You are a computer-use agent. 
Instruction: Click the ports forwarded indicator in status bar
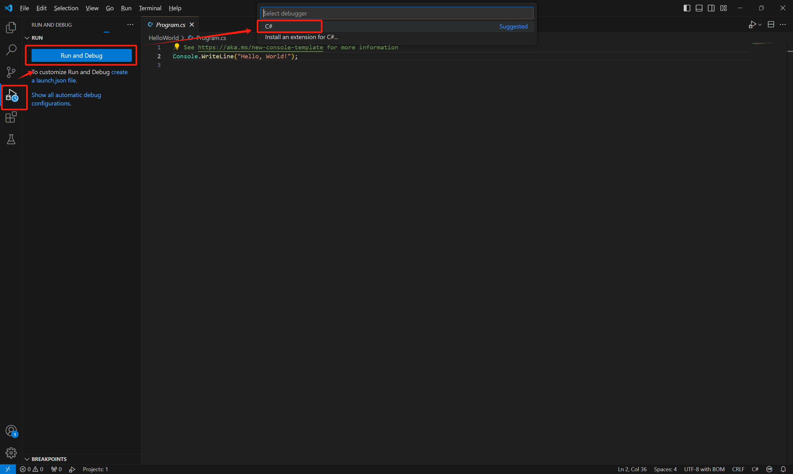pos(56,469)
